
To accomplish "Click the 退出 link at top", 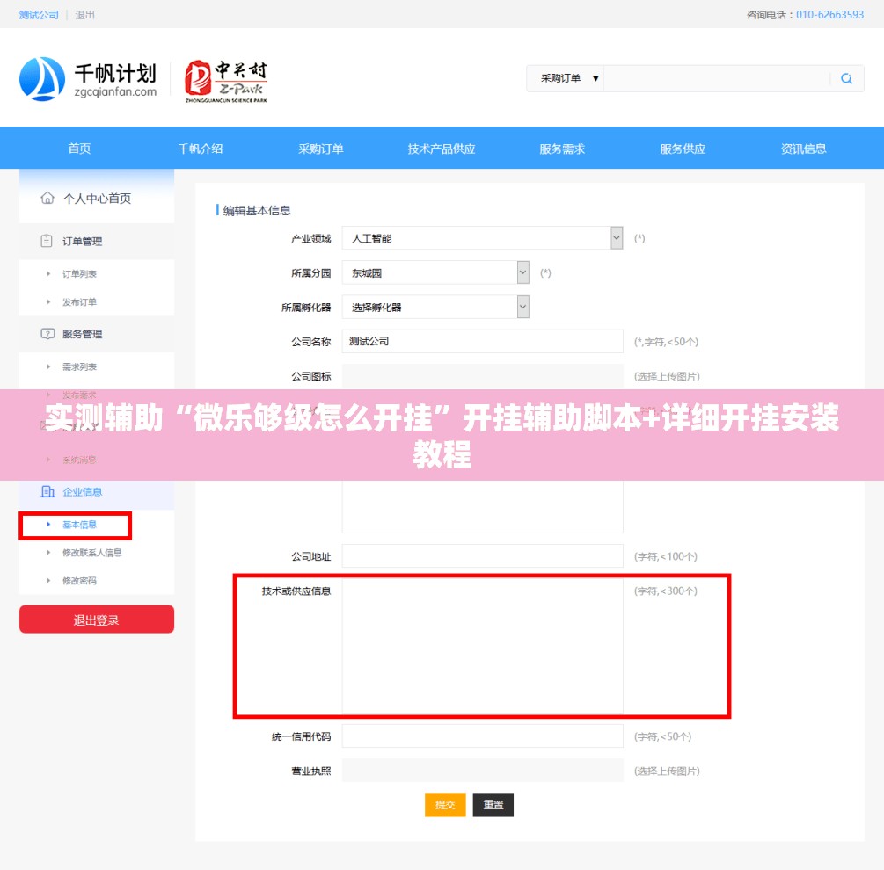I will point(85,15).
